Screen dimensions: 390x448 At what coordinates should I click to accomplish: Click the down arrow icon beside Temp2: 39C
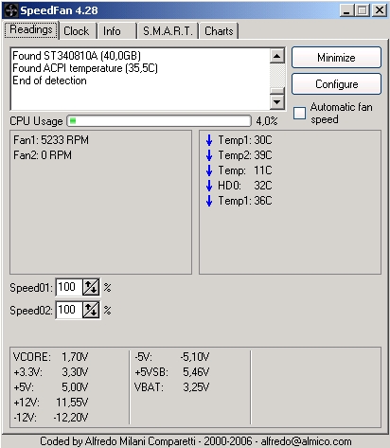pos(209,155)
